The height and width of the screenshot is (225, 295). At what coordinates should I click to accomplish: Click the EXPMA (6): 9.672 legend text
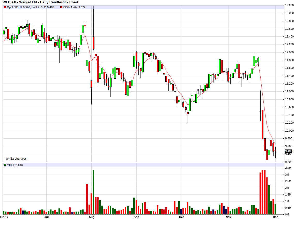pyautogui.click(x=74, y=7)
